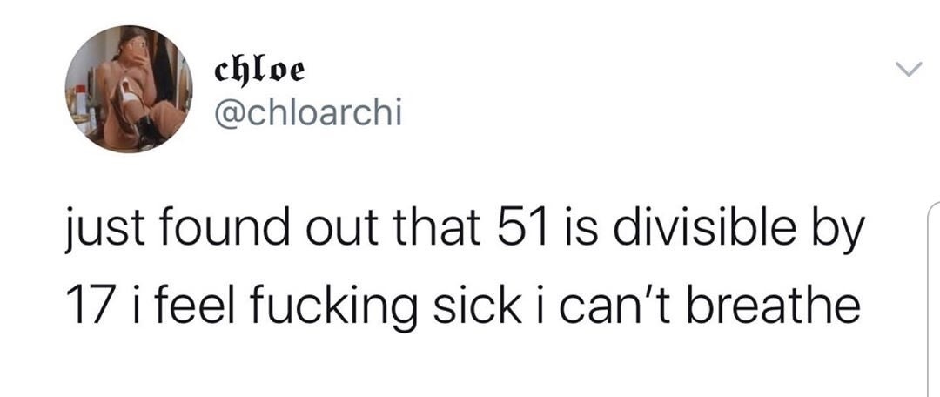Viewport: 940px width, 397px height.
Task: Click the word 'sick' in the tweet
Action: [487, 302]
